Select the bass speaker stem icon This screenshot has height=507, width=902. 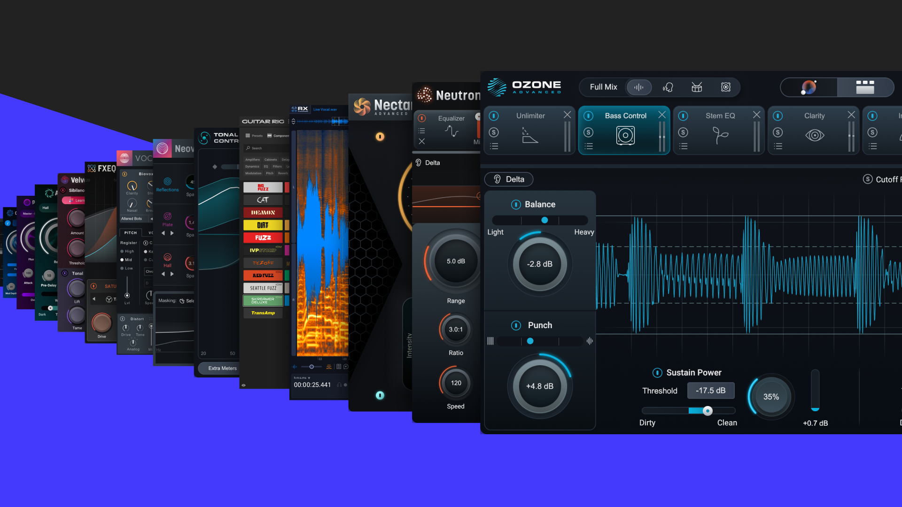[x=726, y=87]
